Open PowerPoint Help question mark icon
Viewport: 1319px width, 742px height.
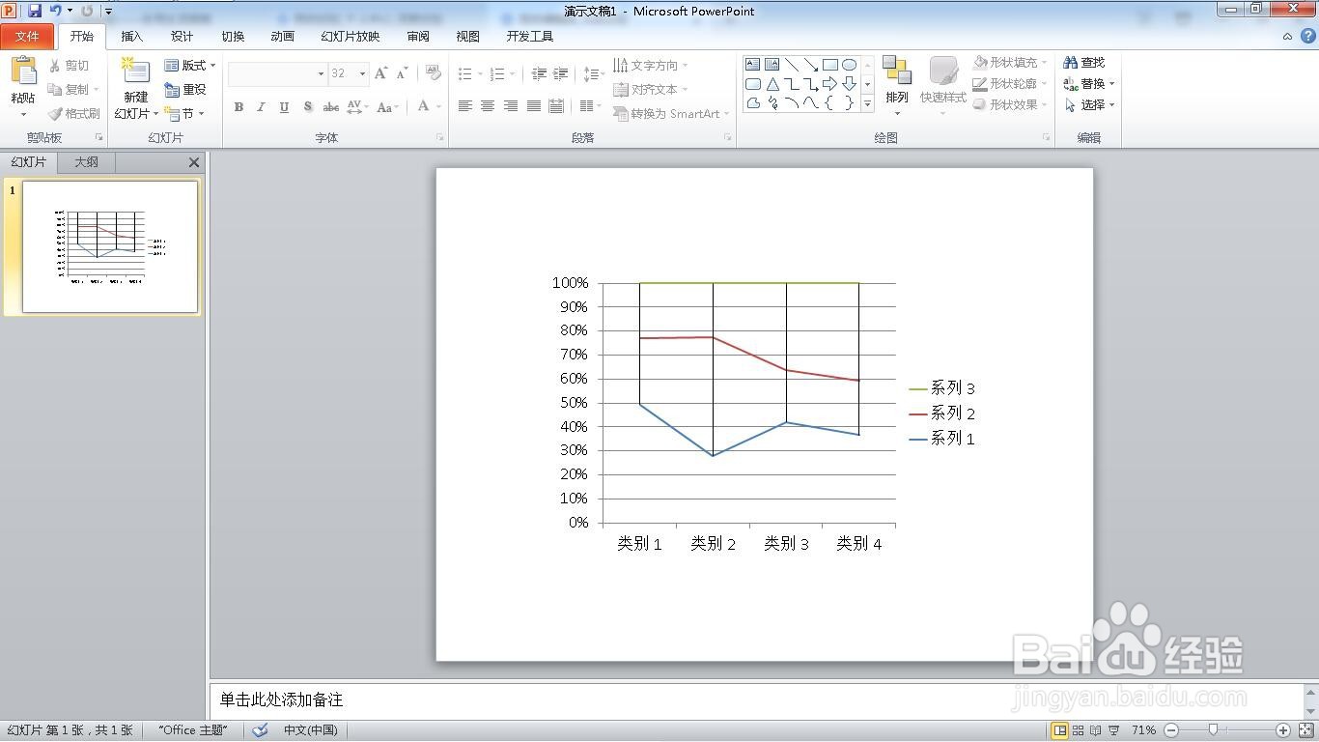(x=1306, y=36)
